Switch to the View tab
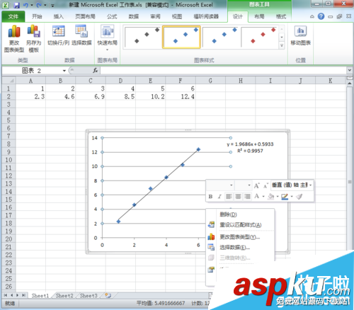354x310 pixels. pos(177,16)
